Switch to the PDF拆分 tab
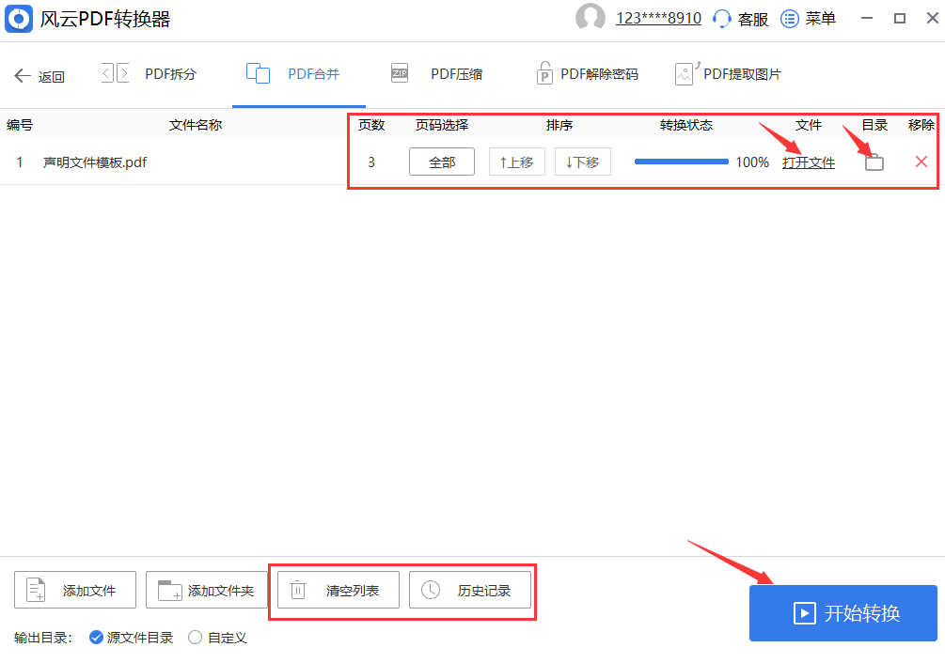 (150, 74)
